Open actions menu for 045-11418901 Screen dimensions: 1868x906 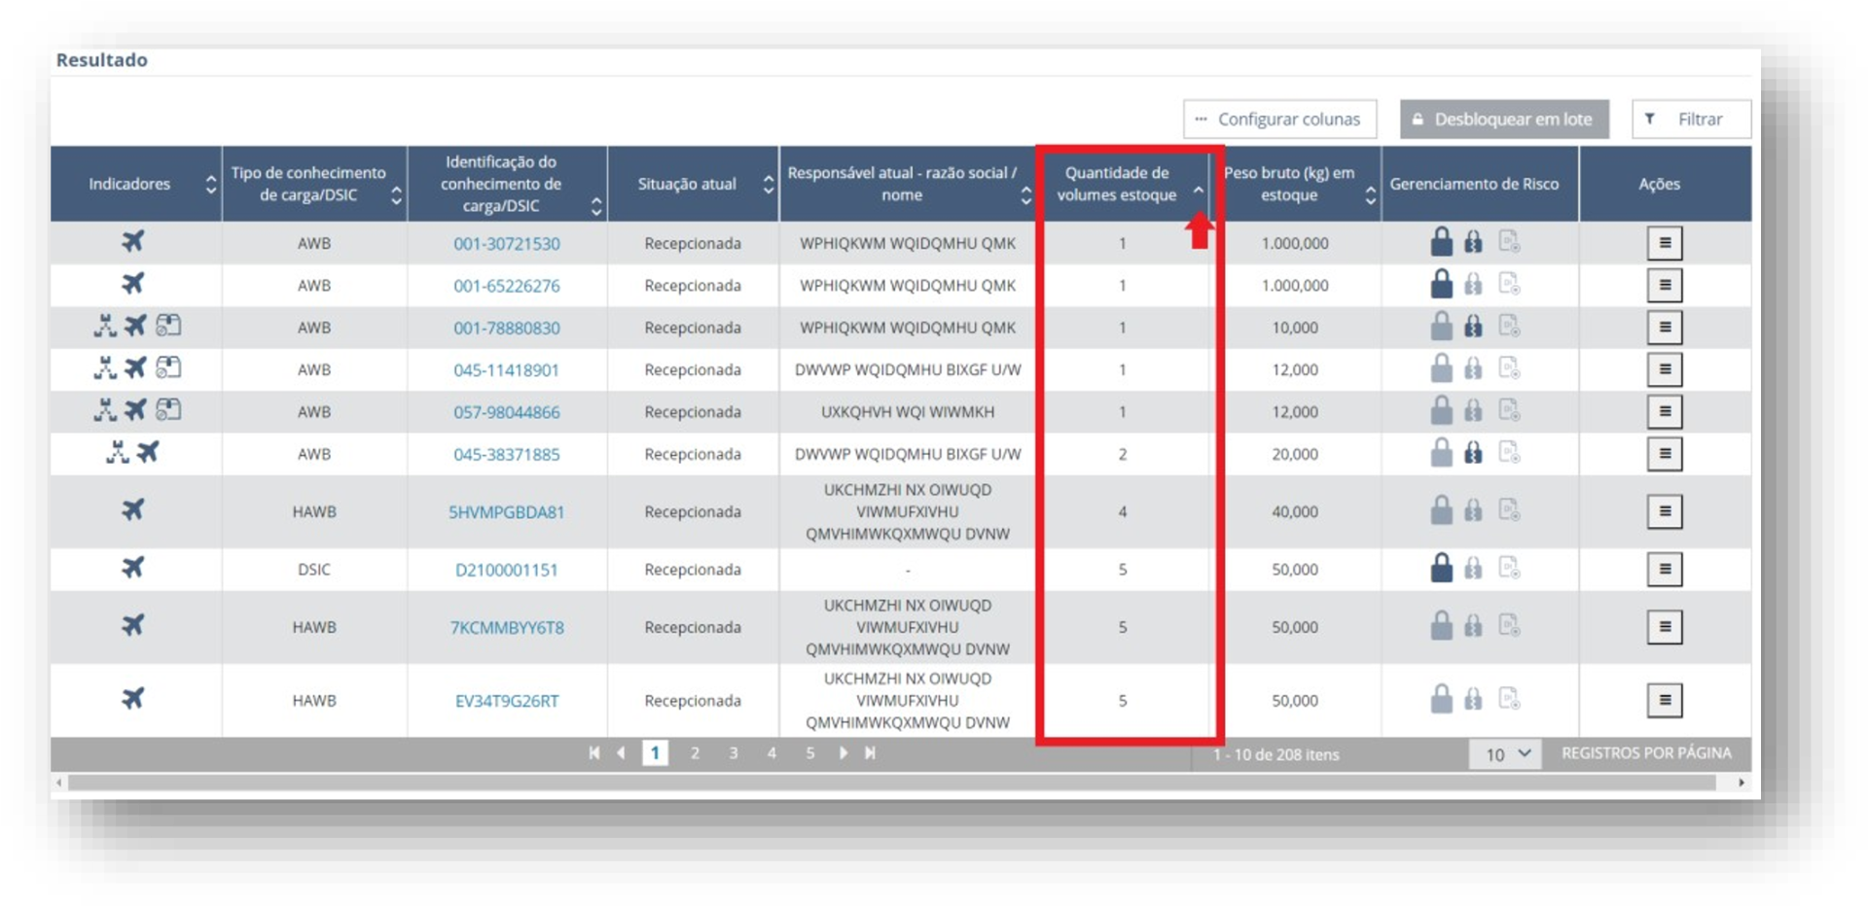[x=1665, y=369]
